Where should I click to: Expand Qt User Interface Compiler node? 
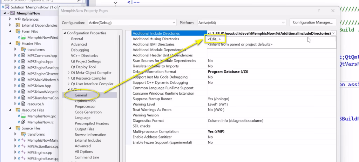point(68,84)
